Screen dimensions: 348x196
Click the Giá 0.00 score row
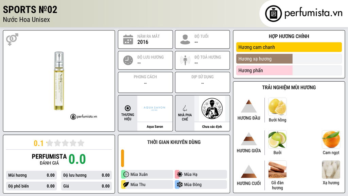tap(86, 186)
